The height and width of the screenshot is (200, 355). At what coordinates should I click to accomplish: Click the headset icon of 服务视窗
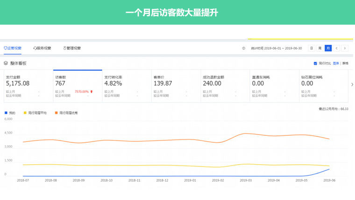point(35,48)
